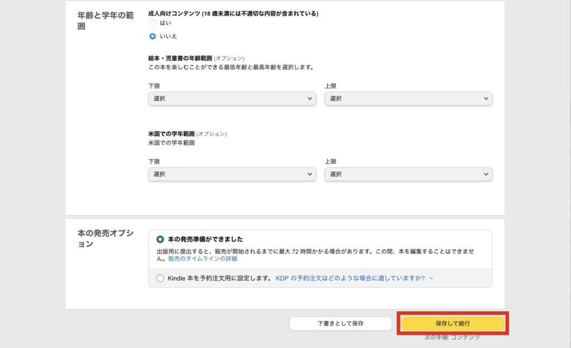
Task: Click the "本の発売準備ができました" bold label text
Action: [205, 239]
